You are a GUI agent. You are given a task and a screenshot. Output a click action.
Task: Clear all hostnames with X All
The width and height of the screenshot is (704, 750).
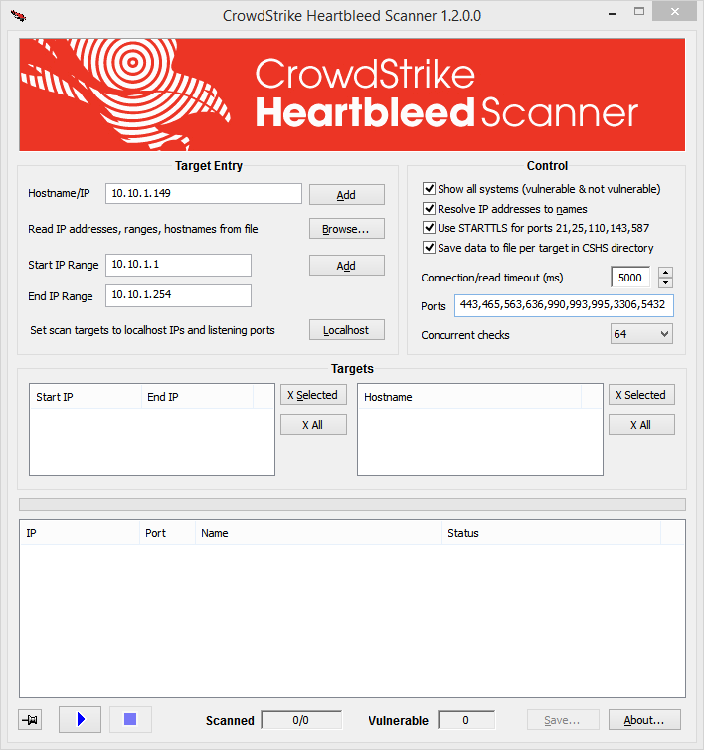[x=641, y=425]
